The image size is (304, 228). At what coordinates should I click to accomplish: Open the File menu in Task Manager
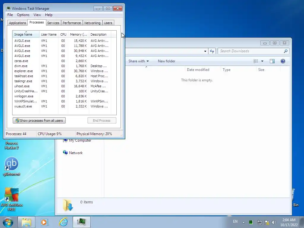pos(10,15)
